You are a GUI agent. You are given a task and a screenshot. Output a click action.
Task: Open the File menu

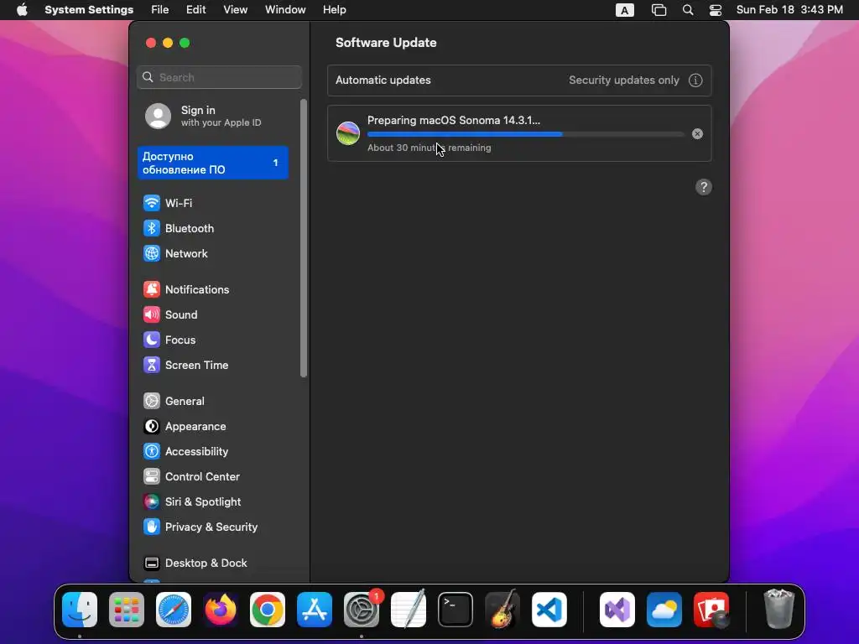point(160,10)
